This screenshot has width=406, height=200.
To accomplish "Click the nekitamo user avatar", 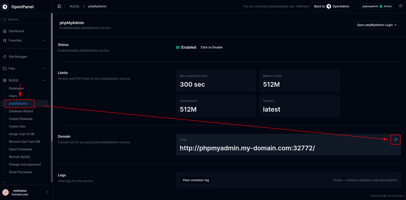I will click(5, 192).
